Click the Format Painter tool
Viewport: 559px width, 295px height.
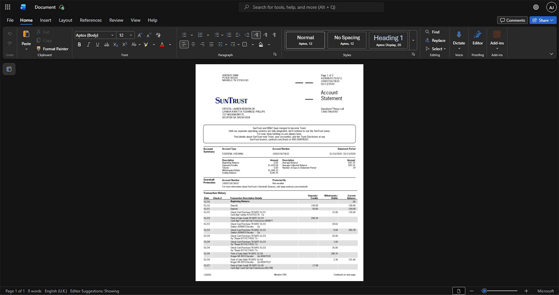[x=52, y=49]
